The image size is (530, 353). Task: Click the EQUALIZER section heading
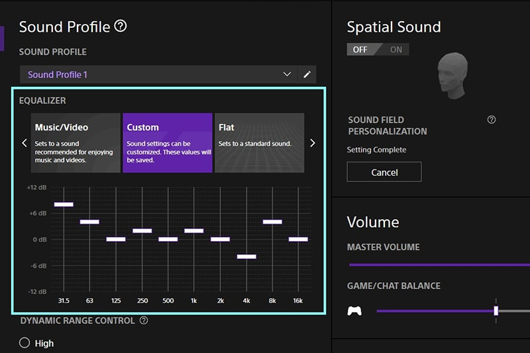click(42, 101)
